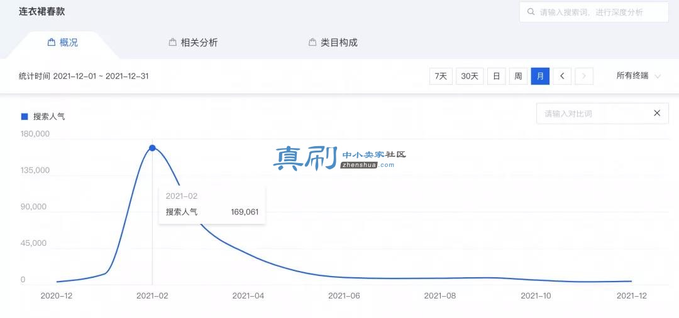Click the bag icon beside 概况
679x318 pixels.
coord(51,43)
